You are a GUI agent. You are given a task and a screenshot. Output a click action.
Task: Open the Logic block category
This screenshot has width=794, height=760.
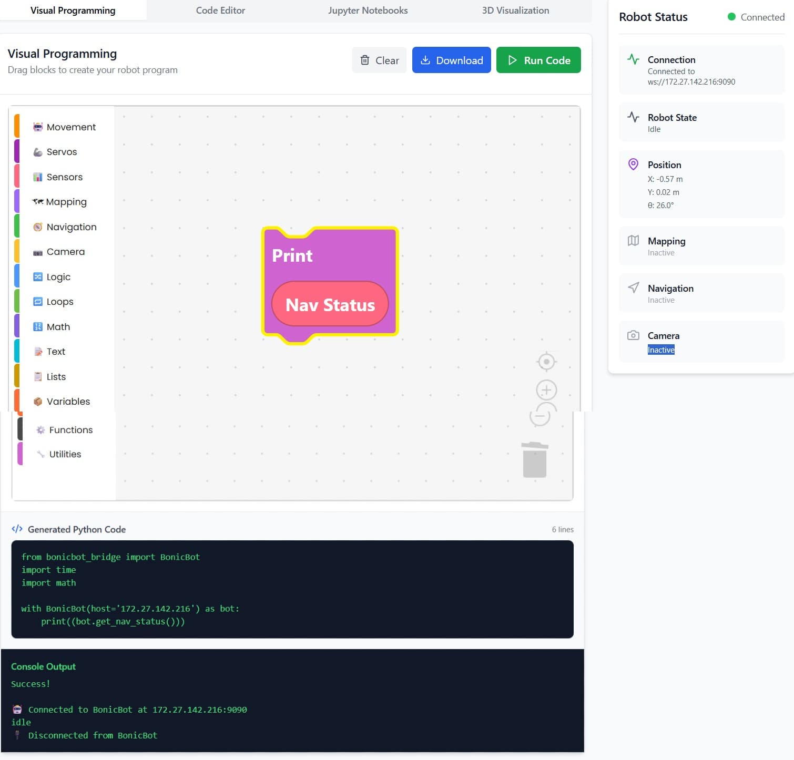(x=37, y=276)
